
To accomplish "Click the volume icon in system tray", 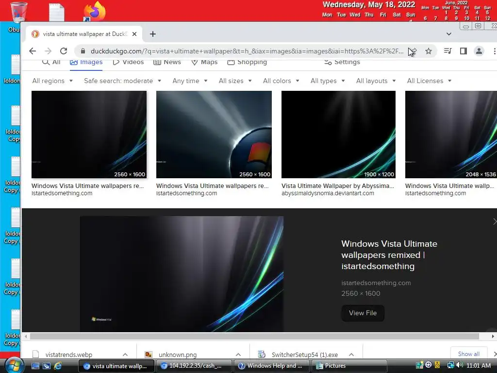I will pos(460,365).
